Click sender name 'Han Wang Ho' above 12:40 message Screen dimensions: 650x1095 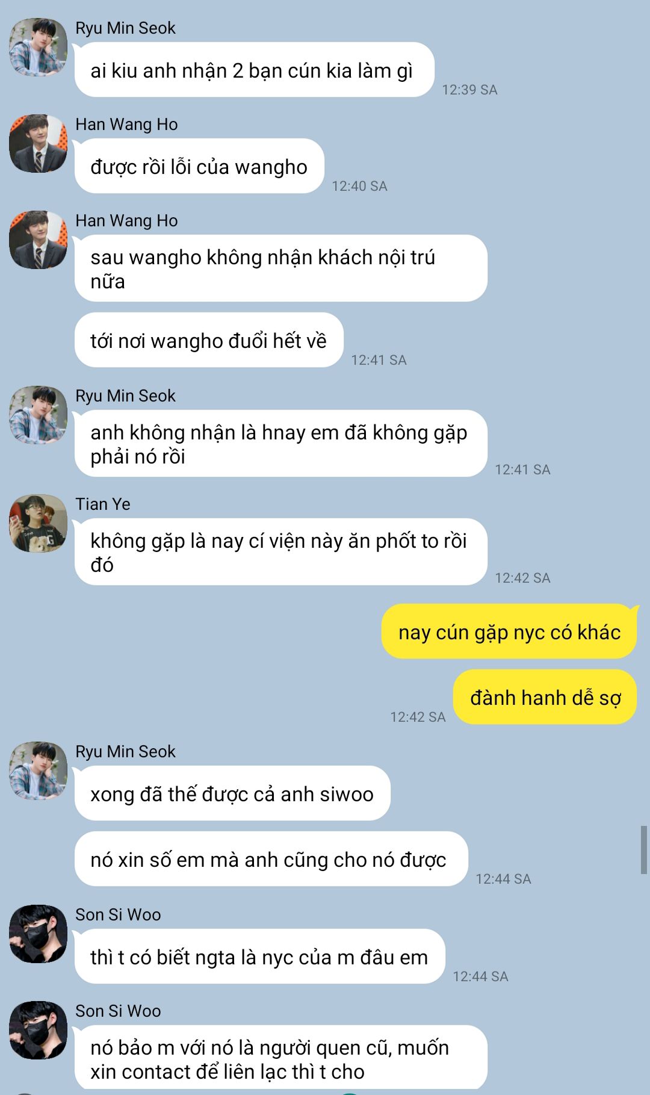pos(126,124)
